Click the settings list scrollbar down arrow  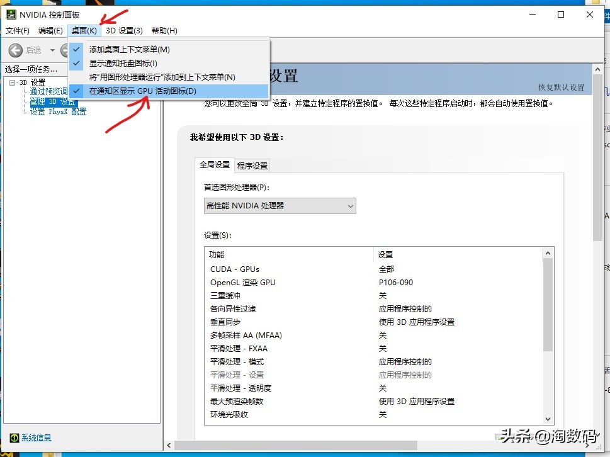coord(546,418)
